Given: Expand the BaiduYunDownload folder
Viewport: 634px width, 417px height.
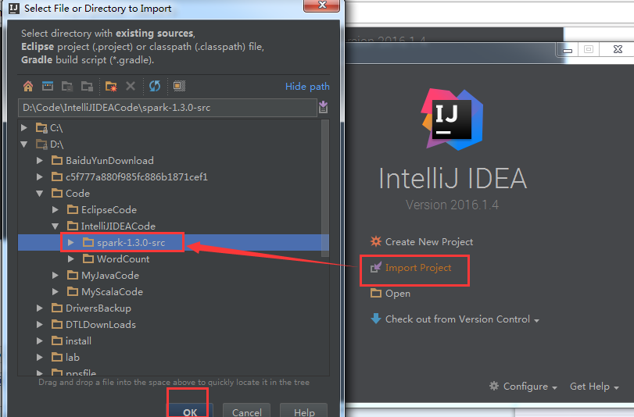Looking at the screenshot, I should tap(40, 161).
